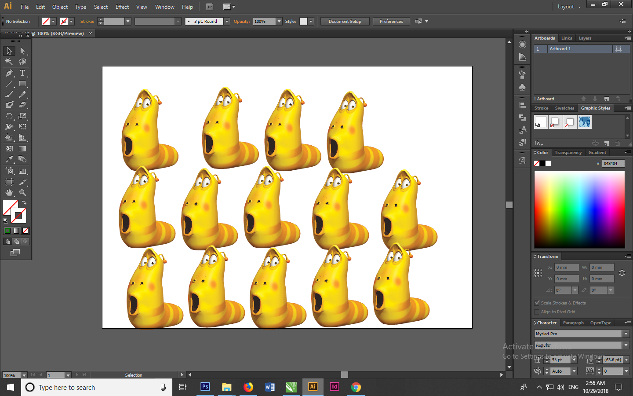
Task: Expand the Opacity 100% dropdown arrow
Action: [279, 22]
